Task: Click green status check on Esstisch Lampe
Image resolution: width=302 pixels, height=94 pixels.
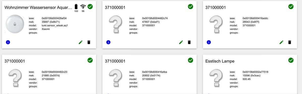Action: point(291,60)
